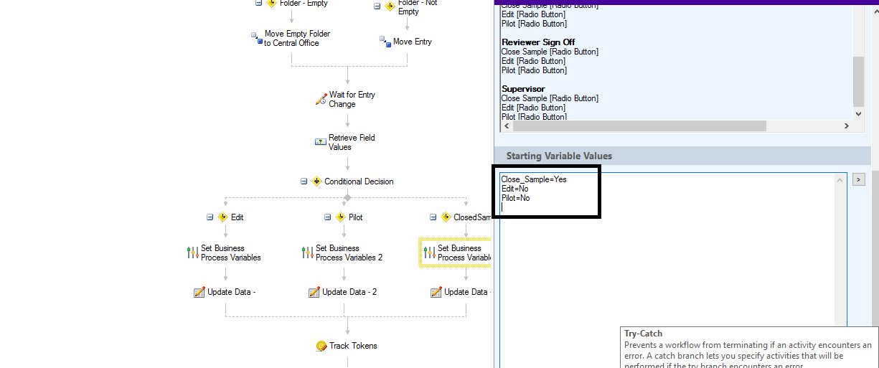Viewport: 879px width, 368px height.
Task: Select Edit [Radio Button] under Supervisor
Action: [533, 108]
